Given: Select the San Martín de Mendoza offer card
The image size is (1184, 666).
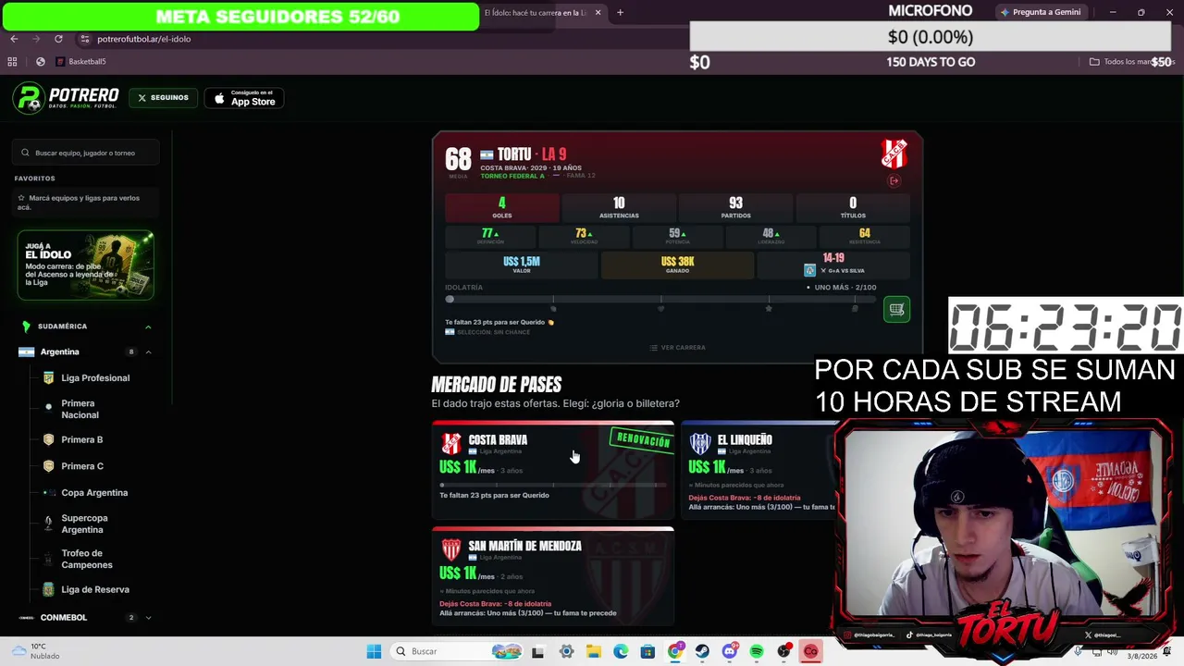Looking at the screenshot, I should 553,577.
